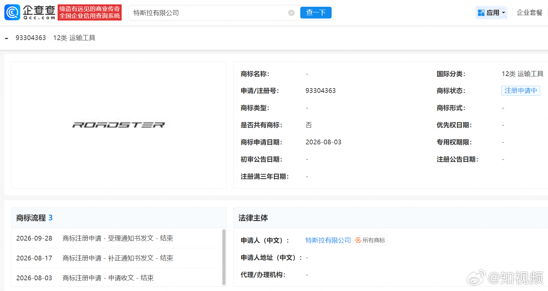Click the 查一下 search button

(316, 13)
